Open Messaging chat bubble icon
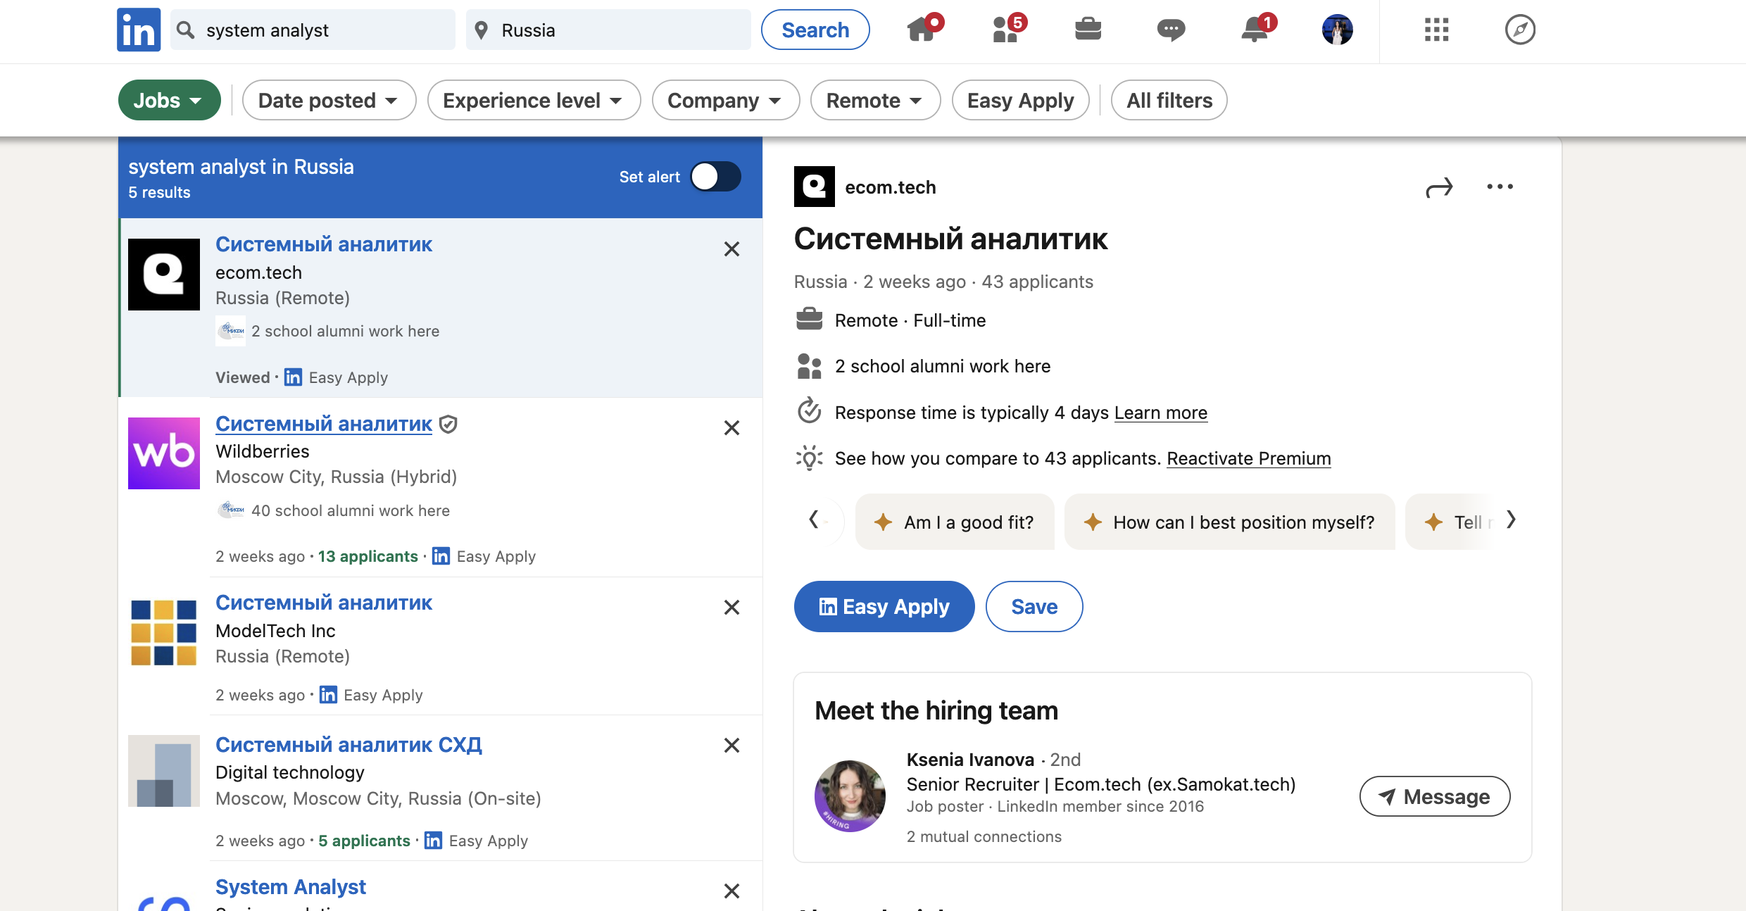 pyautogui.click(x=1171, y=30)
